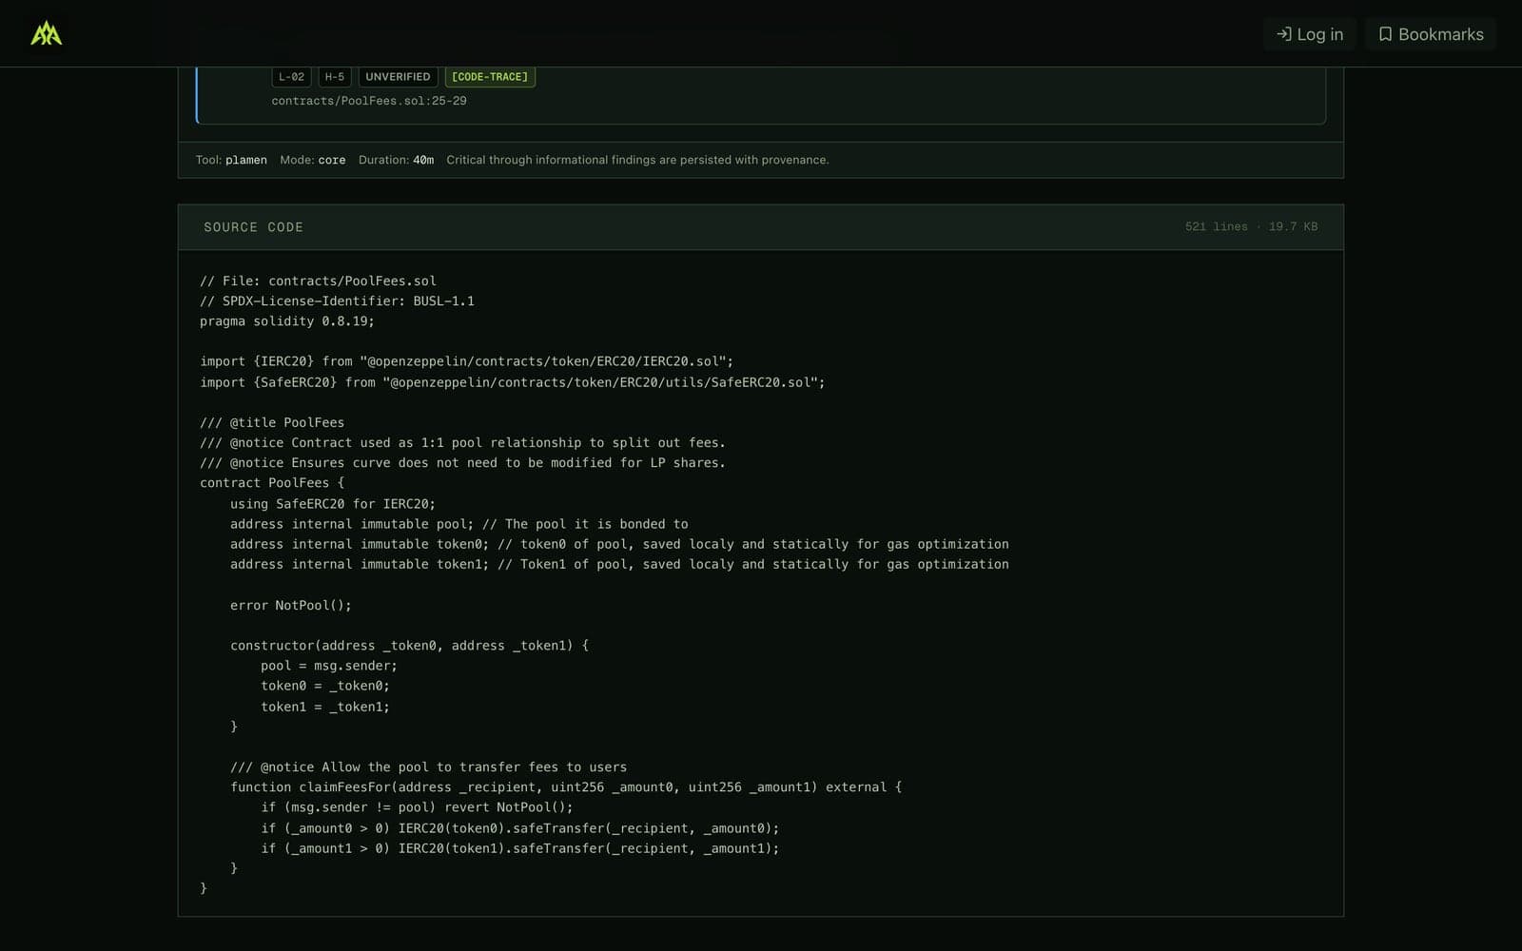Click the Log in button

[1309, 34]
